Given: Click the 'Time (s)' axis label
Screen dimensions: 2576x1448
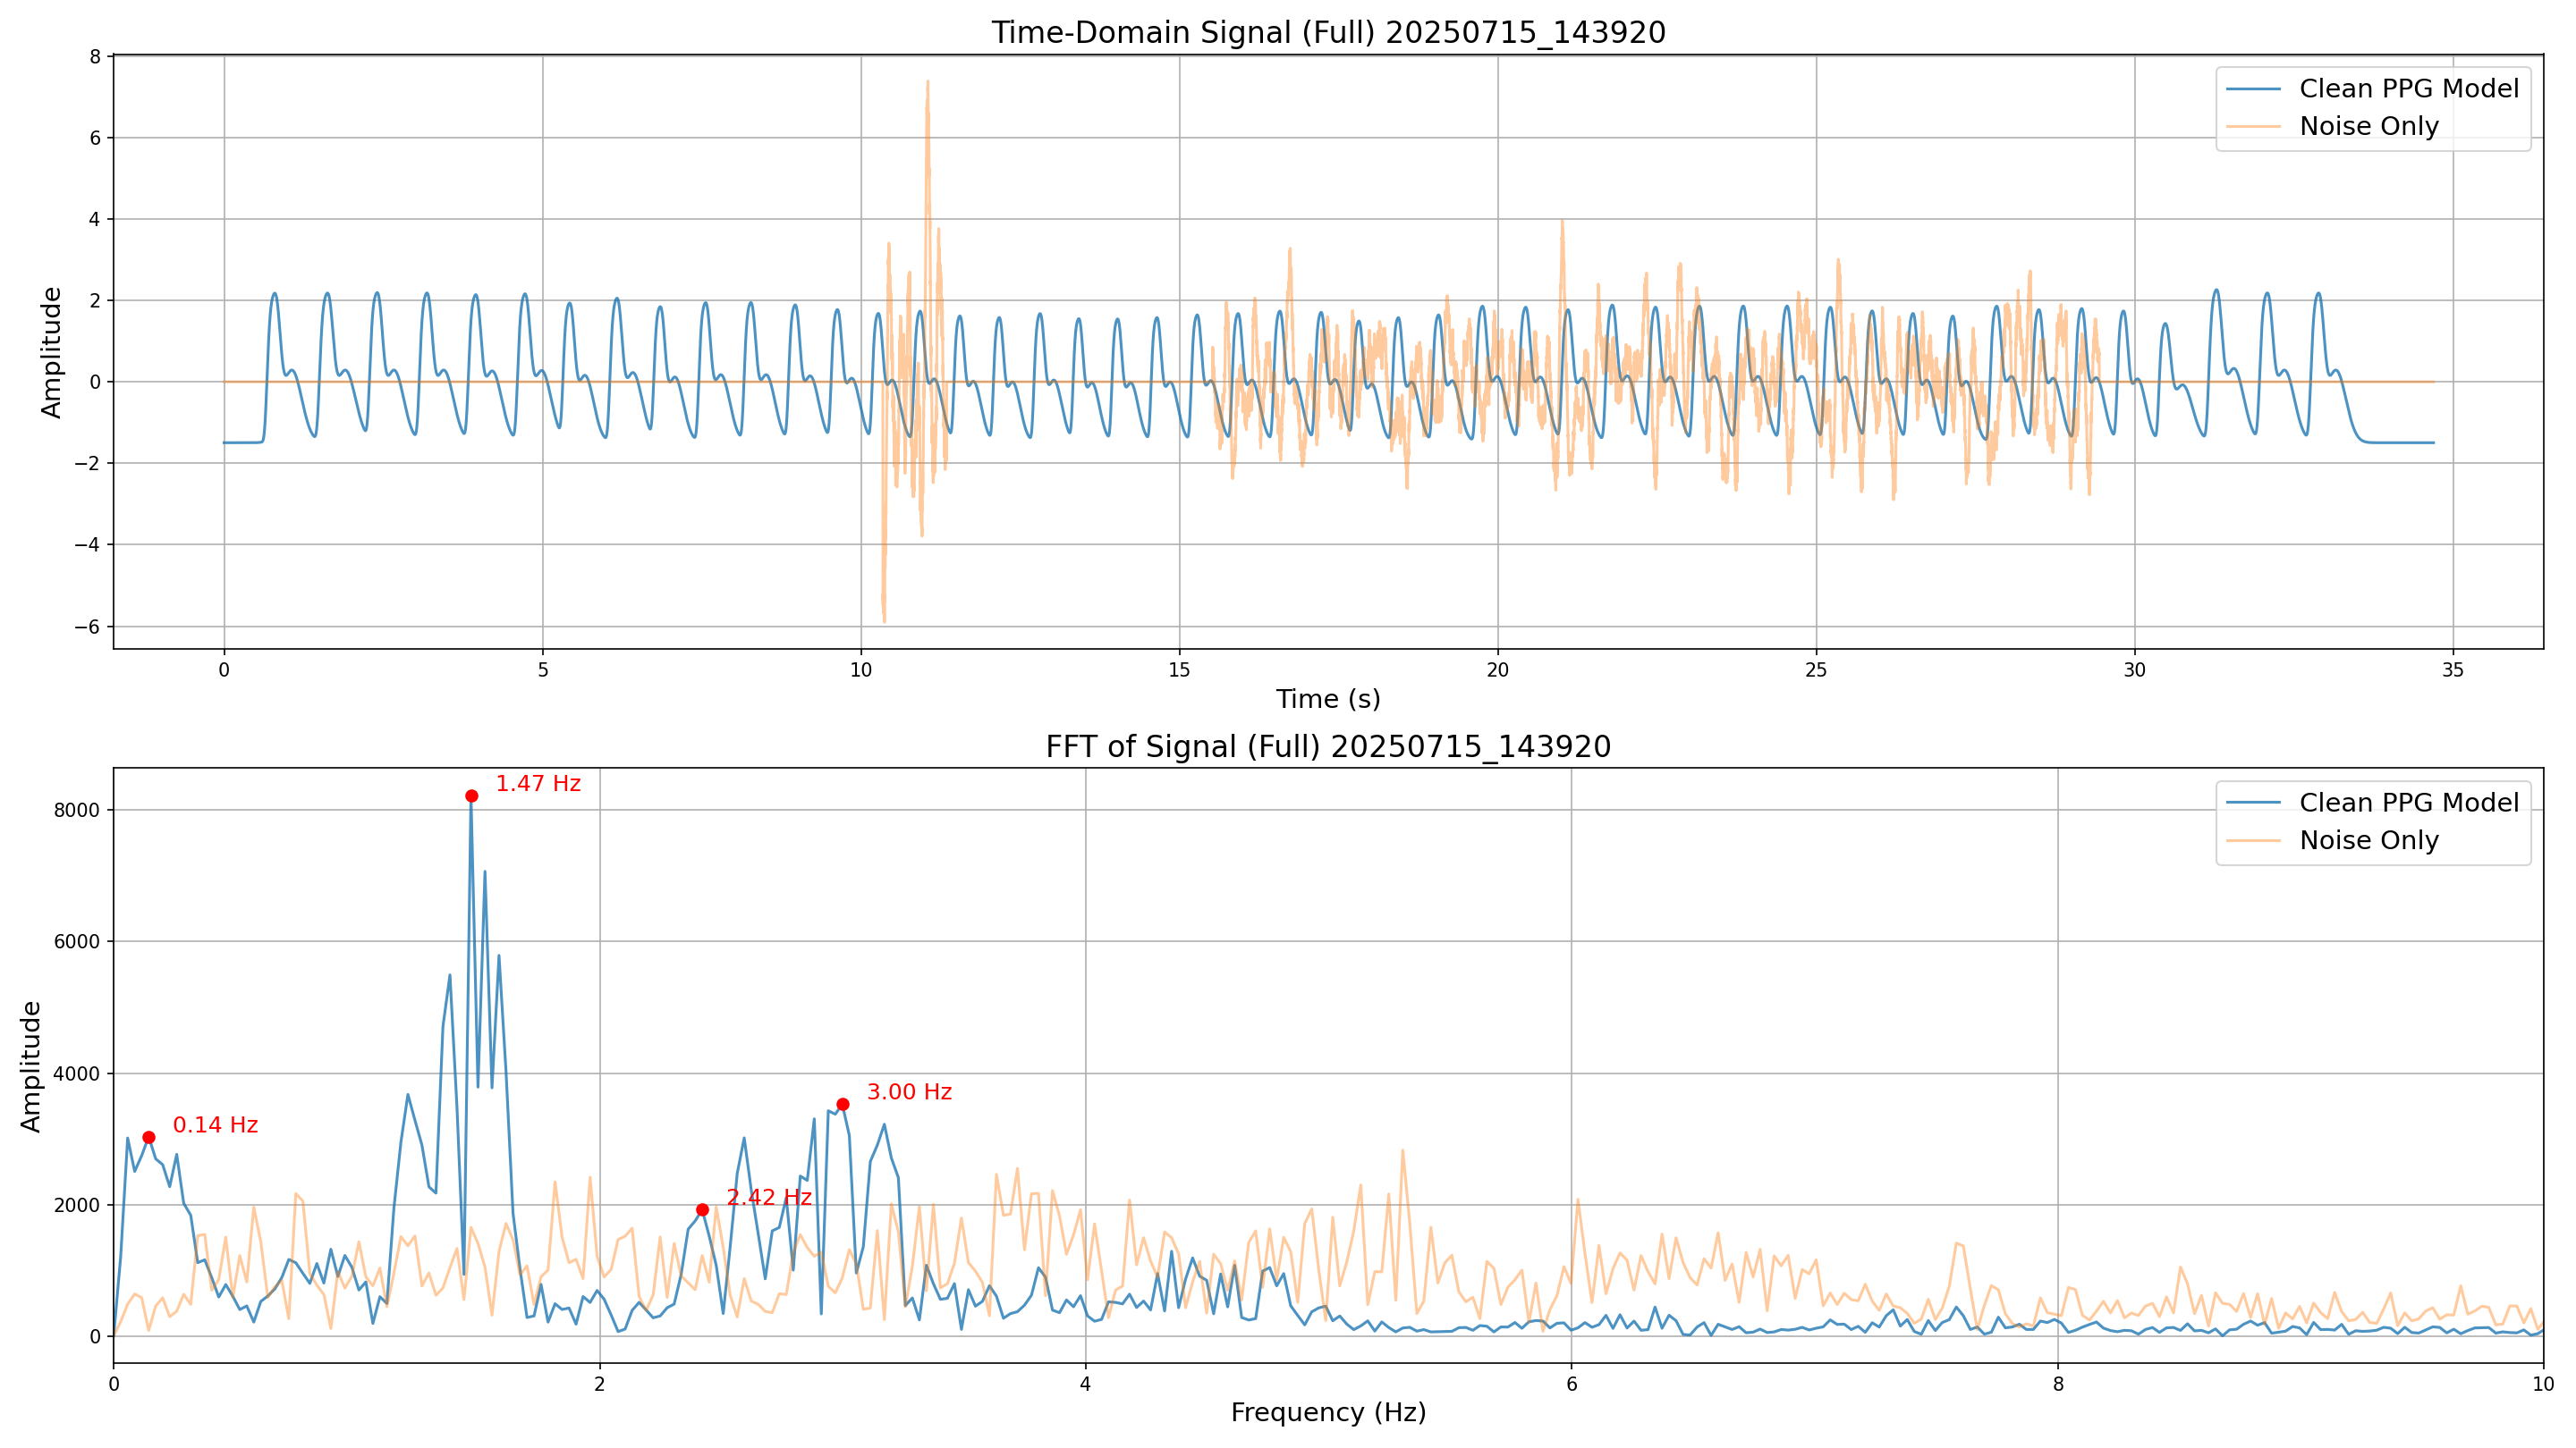Looking at the screenshot, I should tap(1328, 698).
